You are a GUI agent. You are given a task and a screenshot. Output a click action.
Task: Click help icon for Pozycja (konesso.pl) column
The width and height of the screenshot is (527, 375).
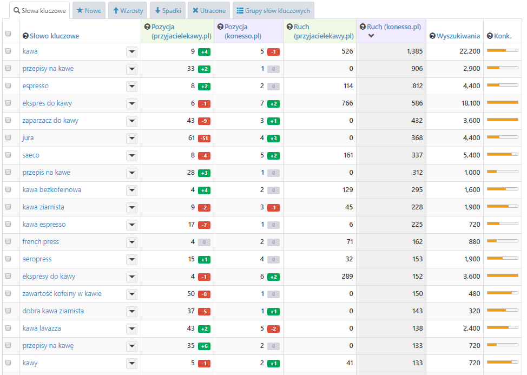tap(220, 27)
